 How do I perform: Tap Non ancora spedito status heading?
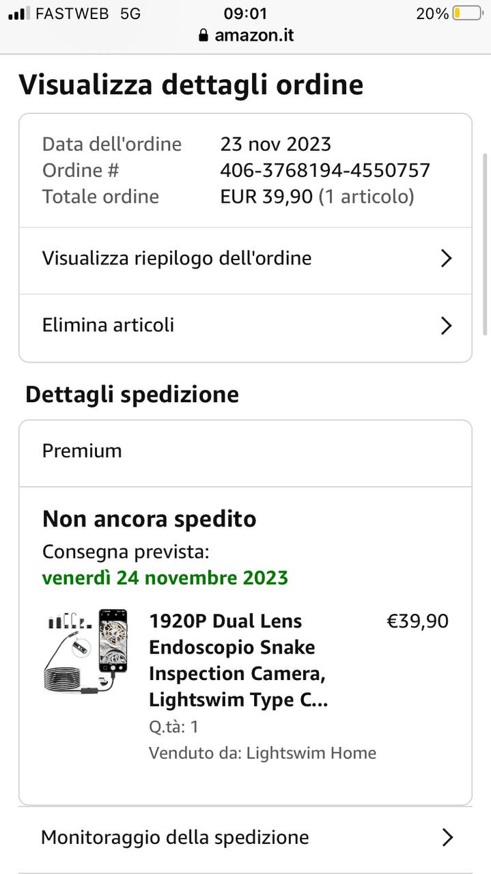pos(149,519)
